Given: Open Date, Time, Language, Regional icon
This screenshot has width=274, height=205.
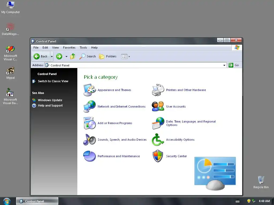Looking at the screenshot, I should point(158,123).
